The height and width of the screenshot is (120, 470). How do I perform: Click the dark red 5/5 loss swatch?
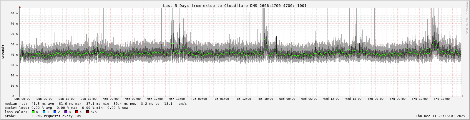[x=87, y=112]
